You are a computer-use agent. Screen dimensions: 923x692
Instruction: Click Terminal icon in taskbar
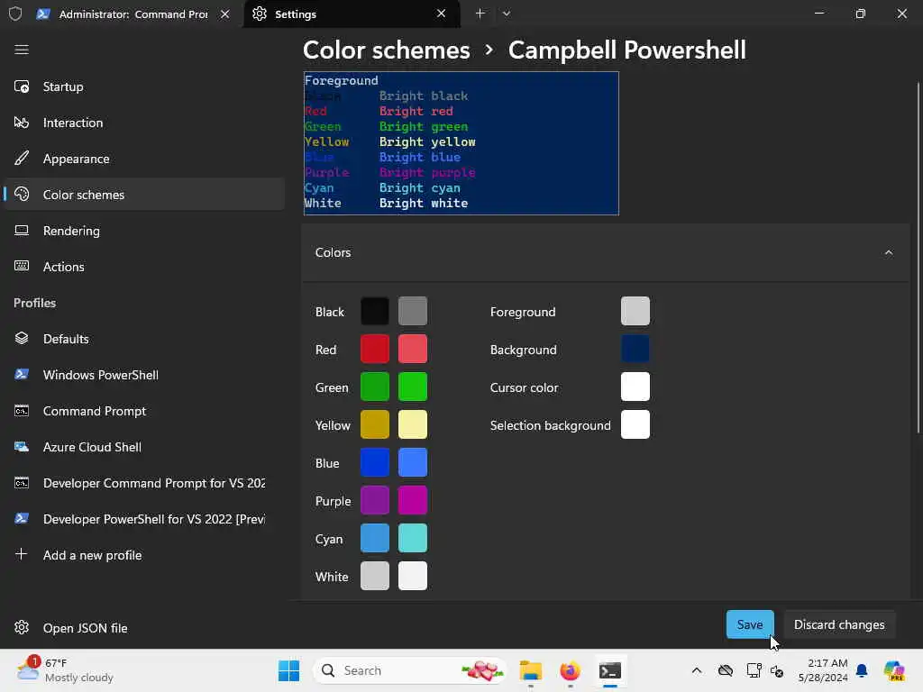coord(610,670)
